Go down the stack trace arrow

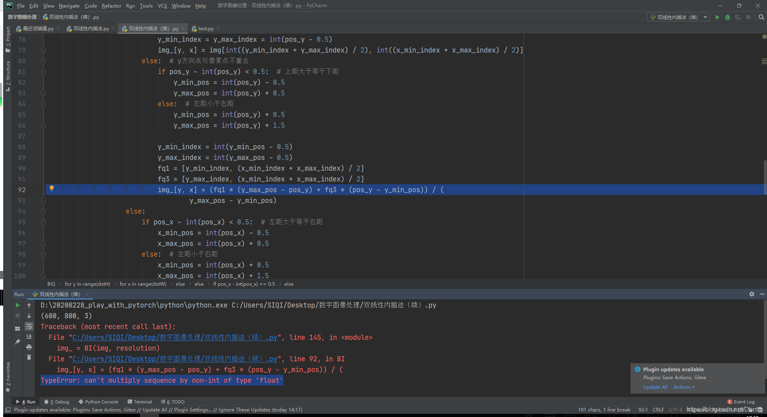[29, 316]
